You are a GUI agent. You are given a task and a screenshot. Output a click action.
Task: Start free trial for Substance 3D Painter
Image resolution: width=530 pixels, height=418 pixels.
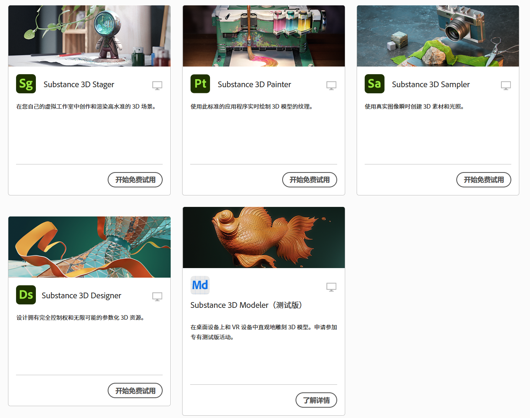click(310, 180)
